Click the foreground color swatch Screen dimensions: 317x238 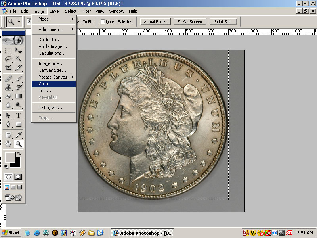coord(10,157)
